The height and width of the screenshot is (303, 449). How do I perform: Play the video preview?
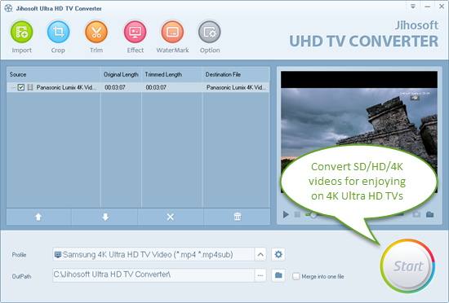286,214
